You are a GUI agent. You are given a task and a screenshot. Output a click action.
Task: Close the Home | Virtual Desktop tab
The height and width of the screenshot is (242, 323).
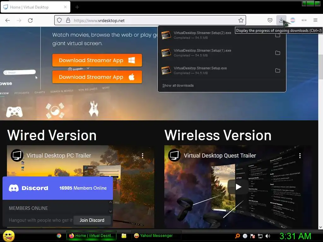[65, 7]
